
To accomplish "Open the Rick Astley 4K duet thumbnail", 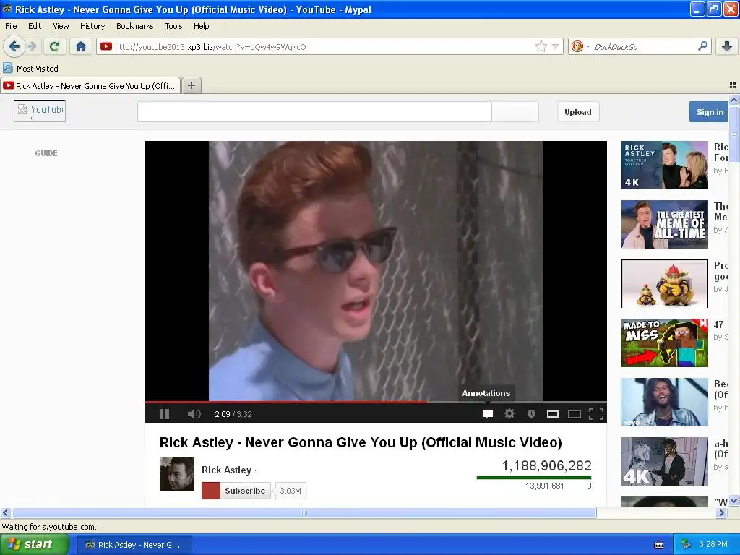I will coord(665,165).
